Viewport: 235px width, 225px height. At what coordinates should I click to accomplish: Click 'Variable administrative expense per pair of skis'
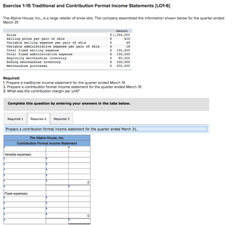coord(53,47)
